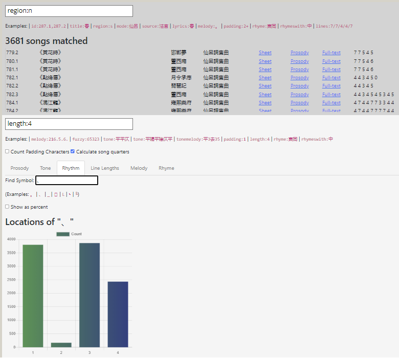Open the Tone tab
This screenshot has height=358, width=399.
(46, 168)
